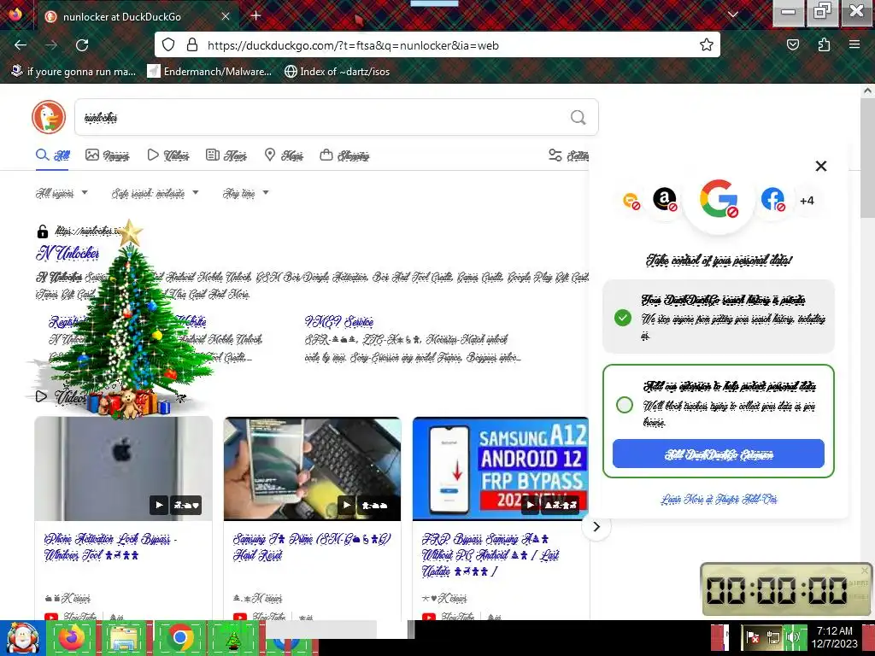Click the scrollbar up arrow
This screenshot has height=656, width=875.
[868, 91]
